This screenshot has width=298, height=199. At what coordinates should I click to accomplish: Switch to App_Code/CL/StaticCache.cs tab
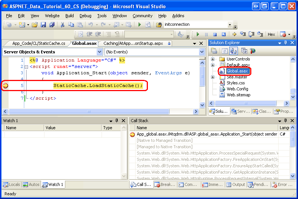coord(38,43)
